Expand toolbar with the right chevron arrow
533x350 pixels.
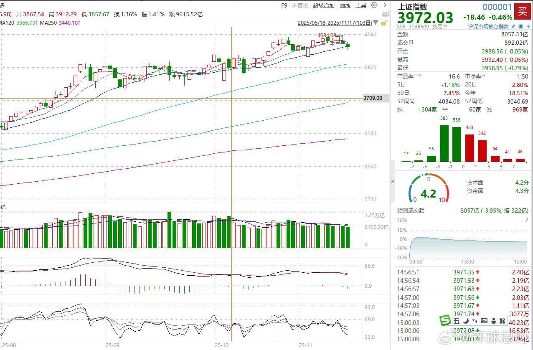385,5
